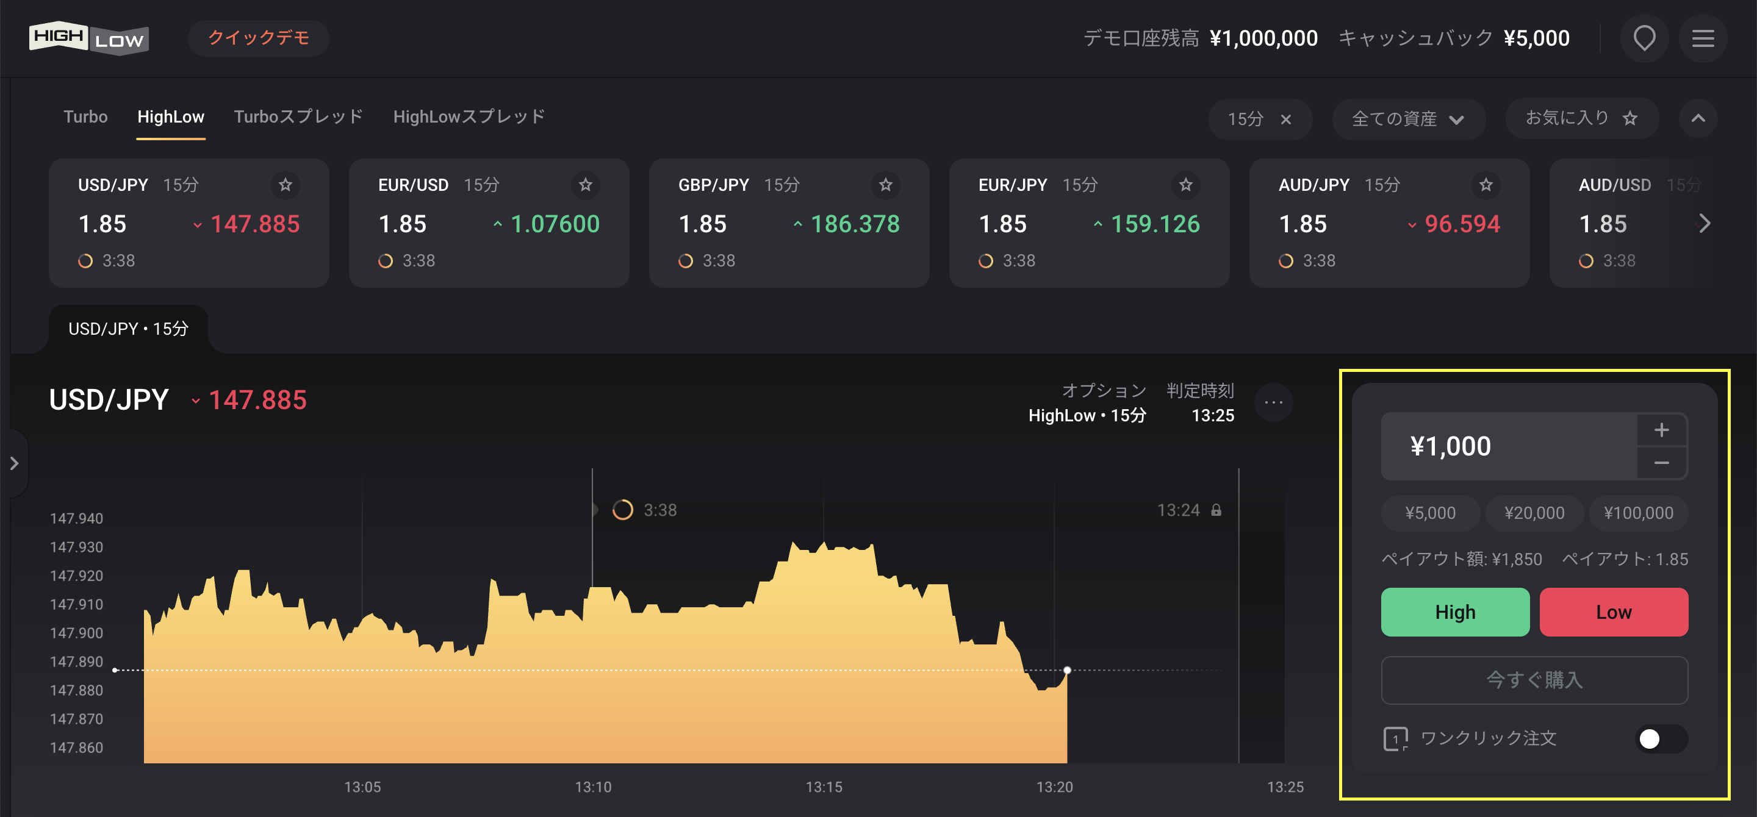Expand the left side panel chevron
Image resolution: width=1757 pixels, height=817 pixels.
pyautogui.click(x=14, y=463)
